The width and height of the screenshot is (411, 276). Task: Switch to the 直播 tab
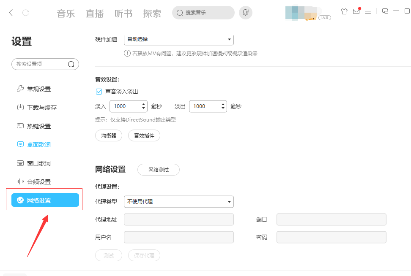coord(94,13)
